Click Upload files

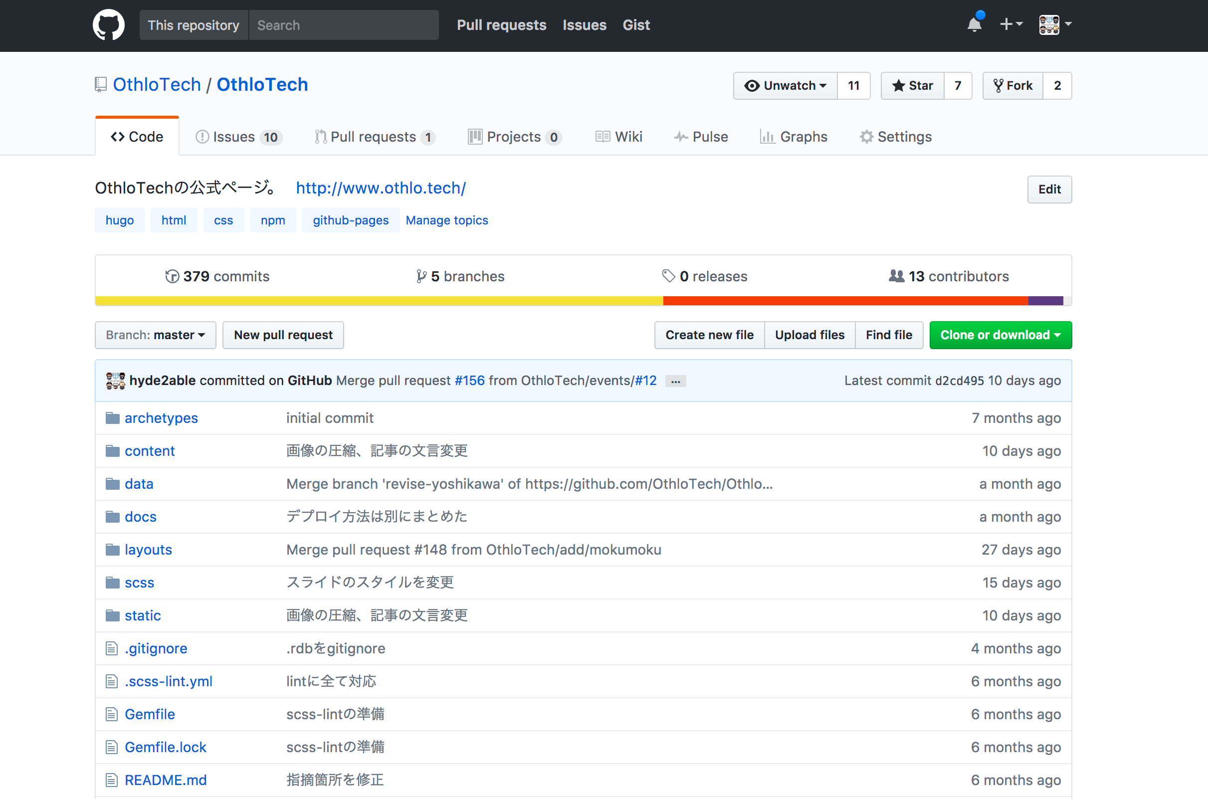tap(809, 335)
